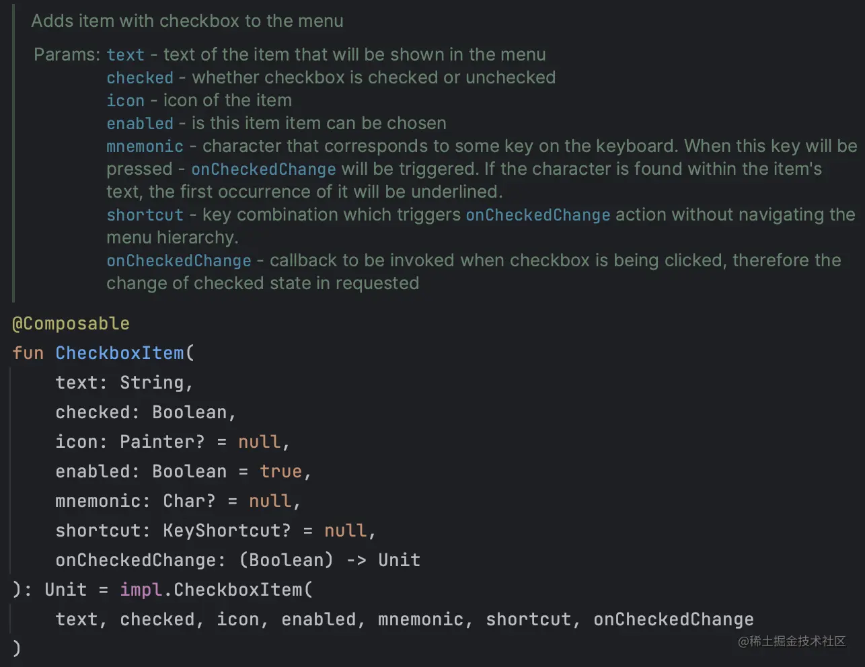Image resolution: width=865 pixels, height=667 pixels.
Task: Click onCheckedChange link before 'callback to be invoked'
Action: (179, 261)
